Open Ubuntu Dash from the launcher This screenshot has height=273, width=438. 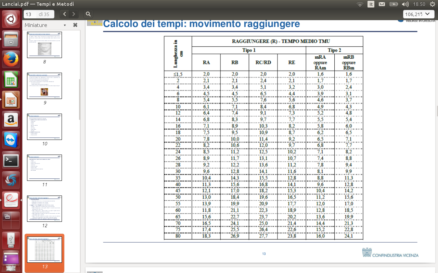(x=11, y=19)
